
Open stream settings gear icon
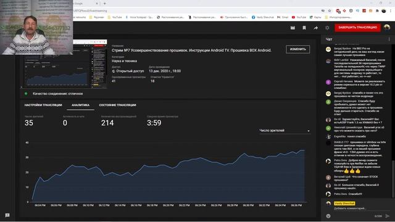327,28
